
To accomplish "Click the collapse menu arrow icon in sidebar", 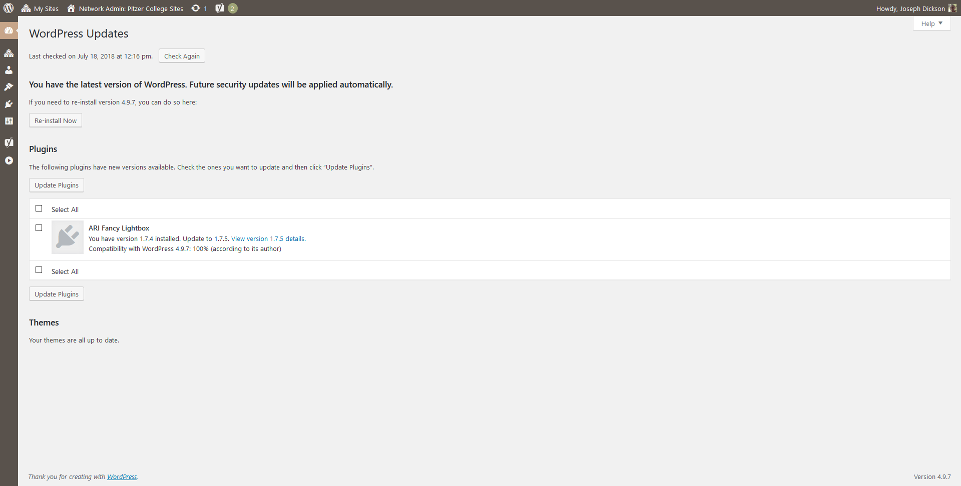I will pos(9,160).
